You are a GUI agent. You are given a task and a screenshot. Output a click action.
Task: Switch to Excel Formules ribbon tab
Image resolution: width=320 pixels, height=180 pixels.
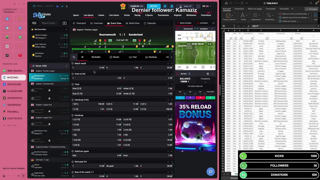click(x=270, y=9)
